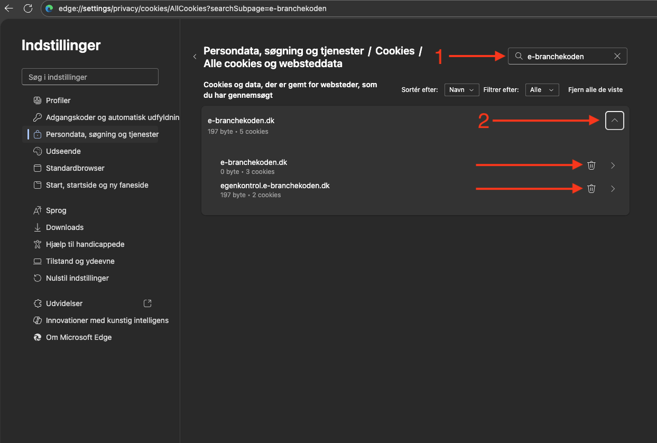Image resolution: width=657 pixels, height=443 pixels.
Task: Click the window icon beside Standardbrowser
Action: pos(37,168)
